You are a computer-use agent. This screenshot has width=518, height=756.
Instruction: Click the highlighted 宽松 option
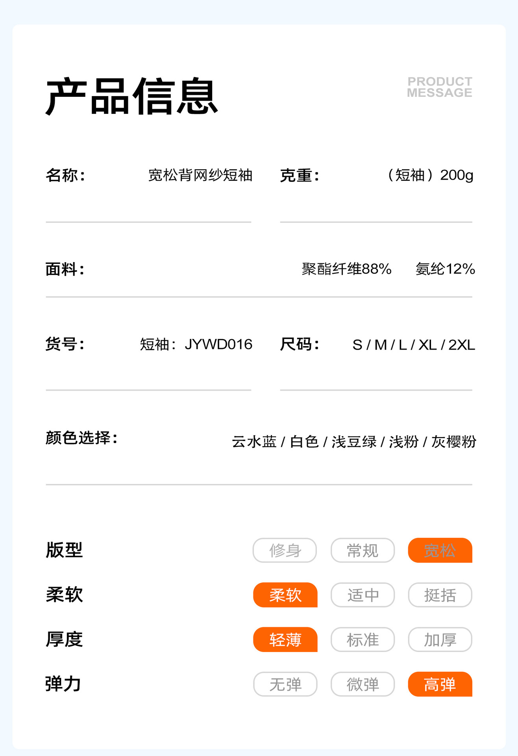tap(440, 550)
